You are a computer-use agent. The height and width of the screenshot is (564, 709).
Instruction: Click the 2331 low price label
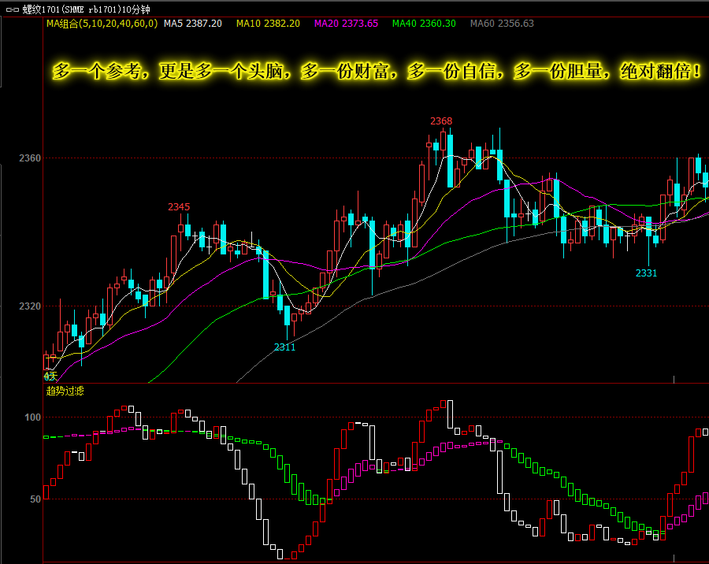647,273
